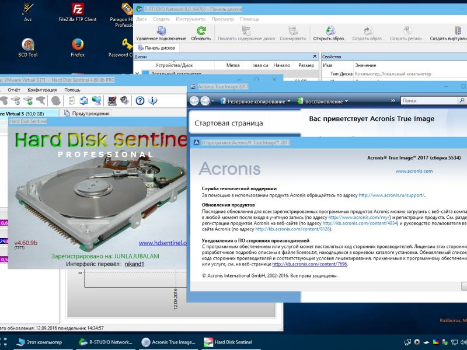This screenshot has width=467, height=350.
Task: Click the magnifier icon beside Acronis search
Action: click(462, 100)
